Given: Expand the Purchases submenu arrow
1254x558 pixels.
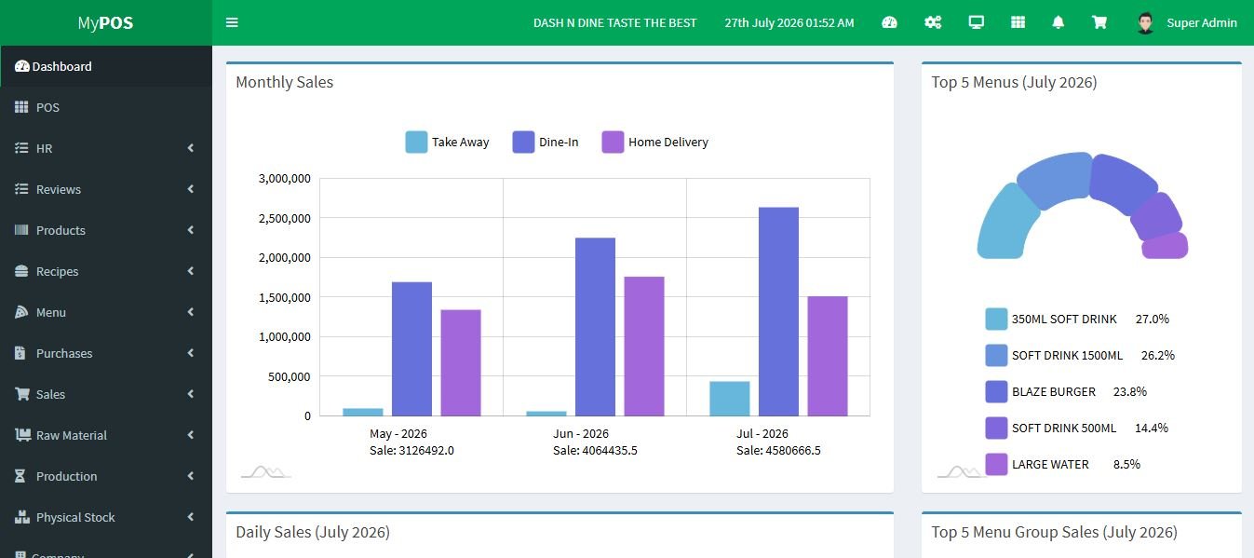Looking at the screenshot, I should pos(190,353).
